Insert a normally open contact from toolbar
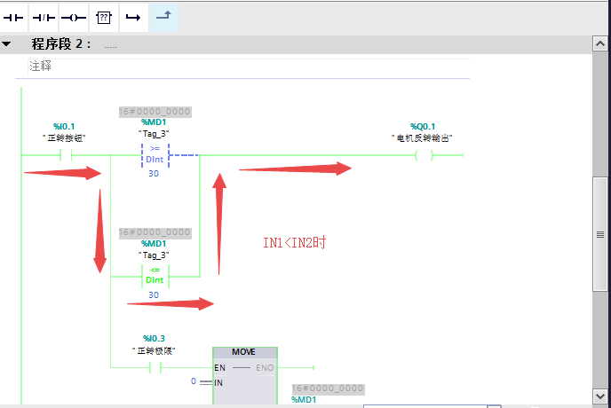The image size is (611, 408). tap(15, 17)
